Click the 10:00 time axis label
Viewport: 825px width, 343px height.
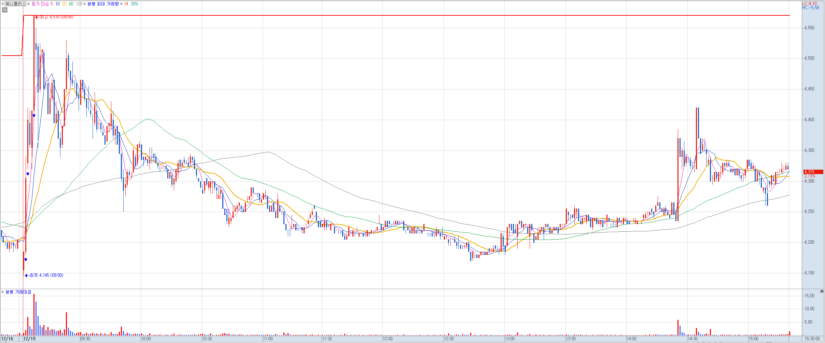pos(146,339)
